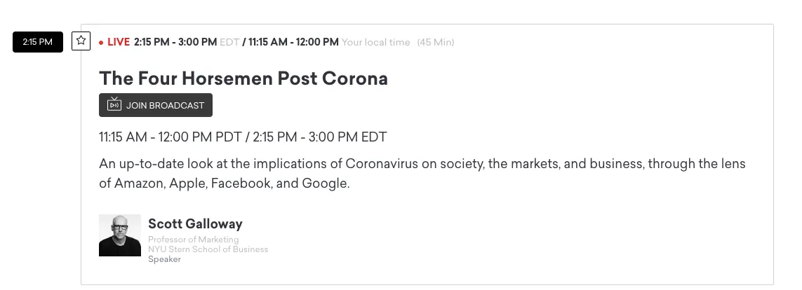
Task: Click the Speaker role label
Action: pos(164,259)
